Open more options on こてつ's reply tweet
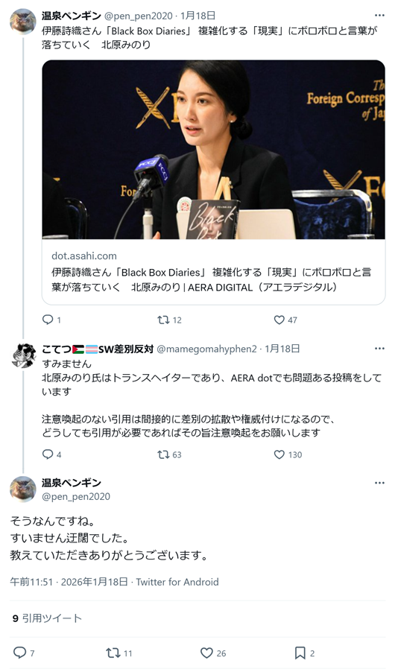This screenshot has height=672, width=395. (x=379, y=349)
